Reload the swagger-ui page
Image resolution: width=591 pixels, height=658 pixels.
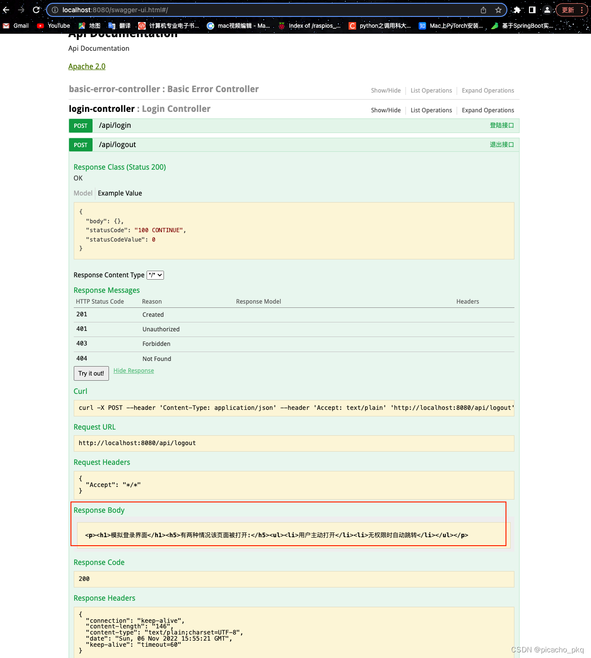coord(36,10)
